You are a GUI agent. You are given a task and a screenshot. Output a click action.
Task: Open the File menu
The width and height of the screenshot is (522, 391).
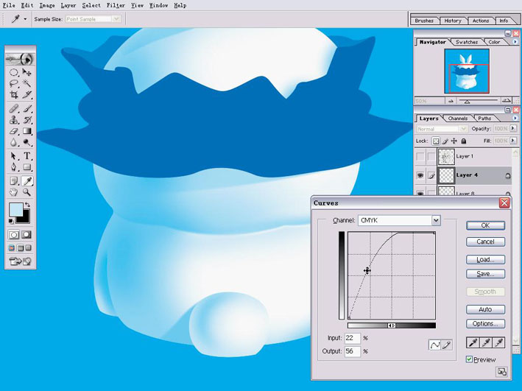(x=9, y=5)
